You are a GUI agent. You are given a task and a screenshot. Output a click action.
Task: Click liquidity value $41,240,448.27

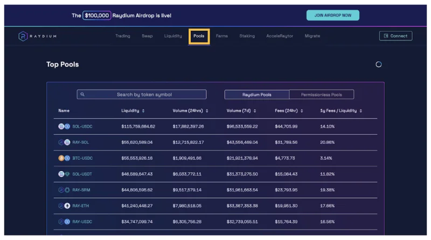[x=137, y=206]
